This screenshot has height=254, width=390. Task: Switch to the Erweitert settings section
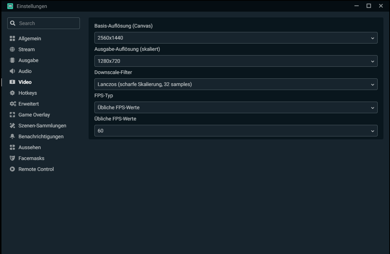coord(29,104)
